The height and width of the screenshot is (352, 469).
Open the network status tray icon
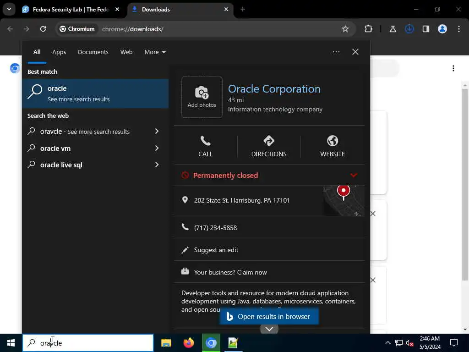(x=399, y=343)
